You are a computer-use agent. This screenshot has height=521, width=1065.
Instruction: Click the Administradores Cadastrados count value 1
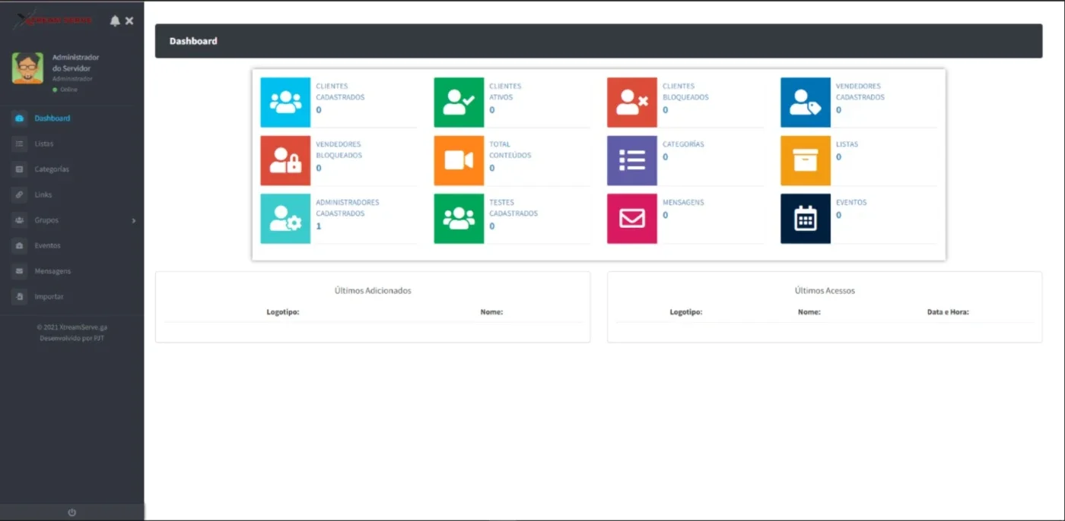[319, 226]
